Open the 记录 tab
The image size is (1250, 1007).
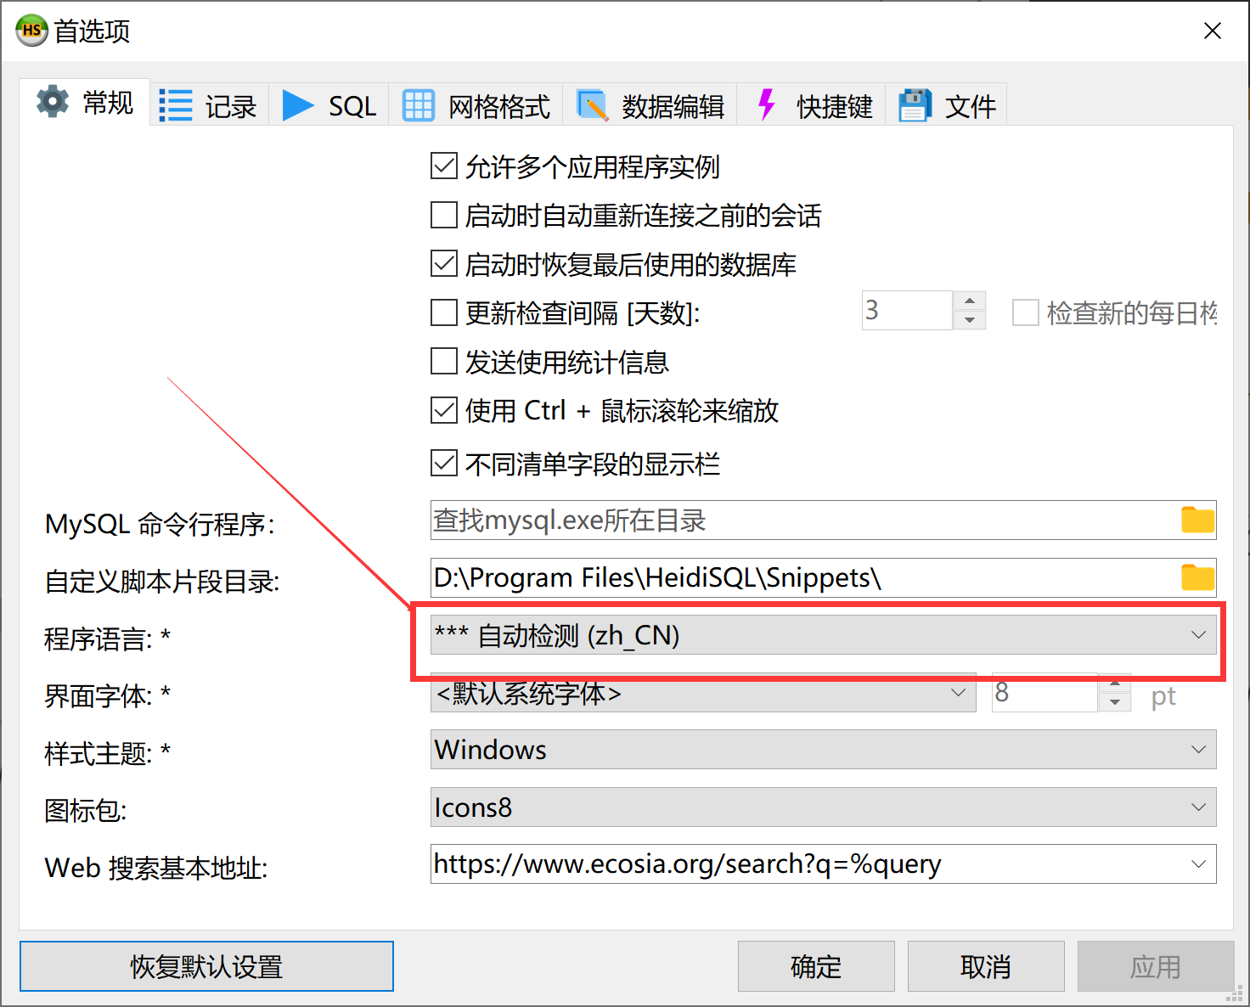tap(209, 105)
